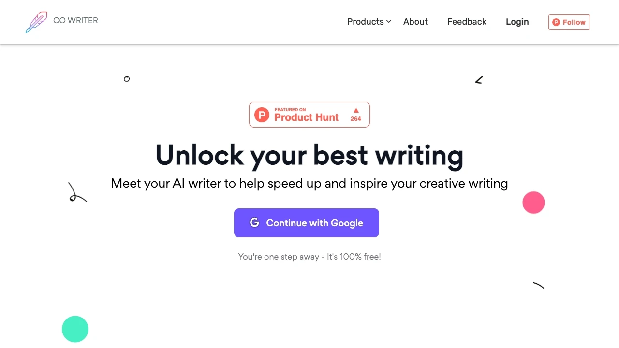
Task: Click the checkmark-style doodle on the right
Action: coord(479,80)
